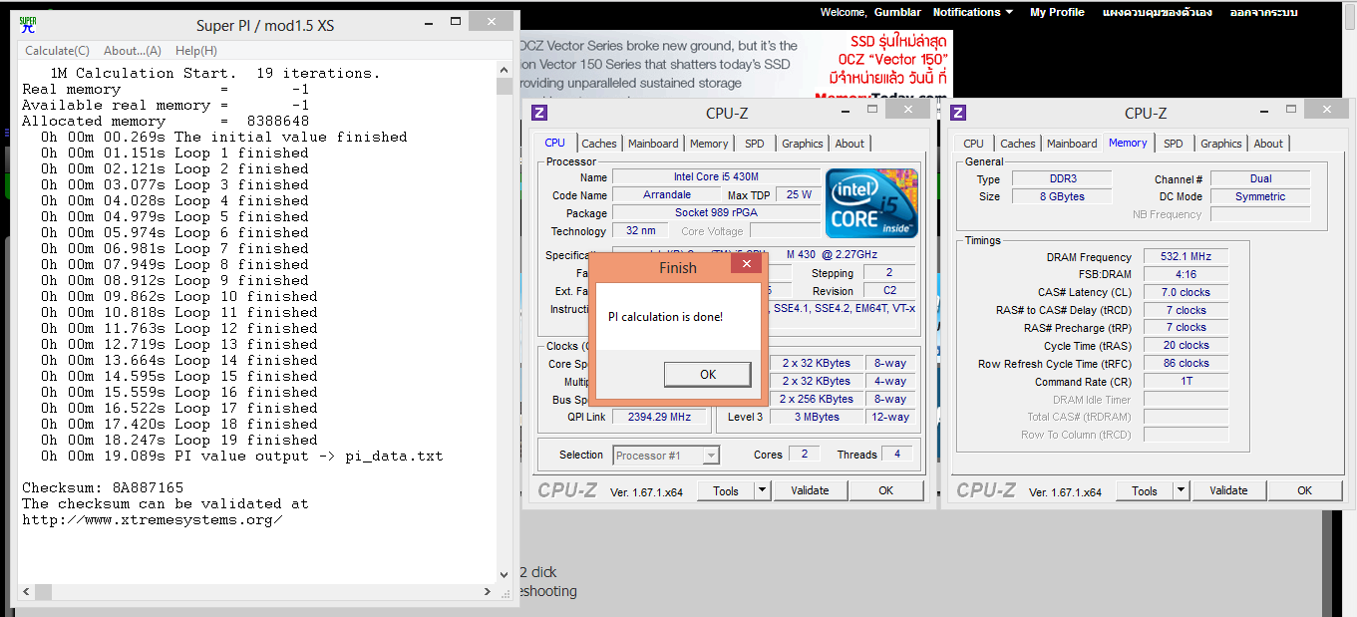Open SPD tab in right CPU-Z window
This screenshot has width=1357, height=617.
(1174, 144)
